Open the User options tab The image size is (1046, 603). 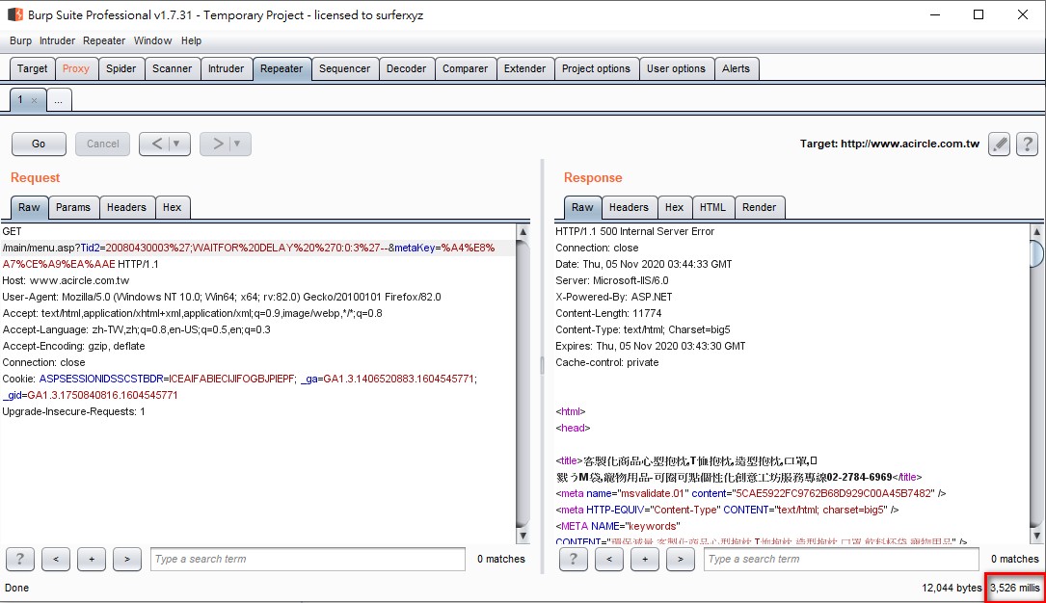[x=677, y=68]
